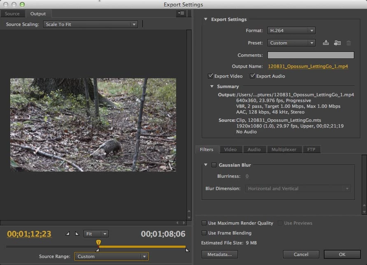Collapse the Gaussian Blur section triangle
This screenshot has height=265, width=367.
click(x=206, y=165)
